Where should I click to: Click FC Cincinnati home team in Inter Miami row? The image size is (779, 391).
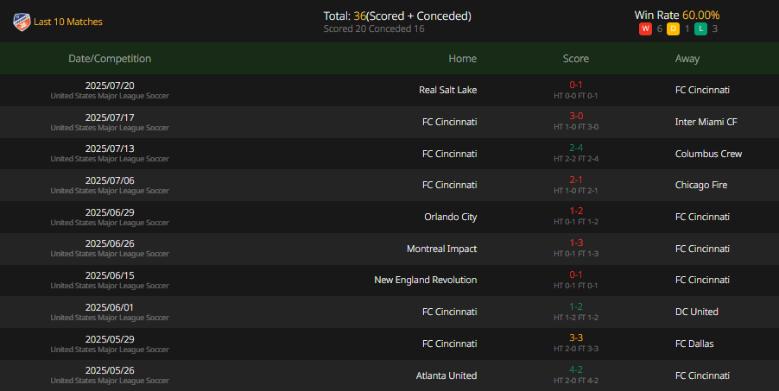[450, 122]
